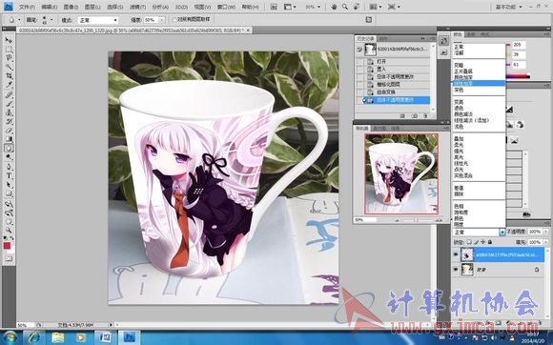
Task: Select the Zoom magnifier tool in left toolbar
Action: (x=9, y=231)
